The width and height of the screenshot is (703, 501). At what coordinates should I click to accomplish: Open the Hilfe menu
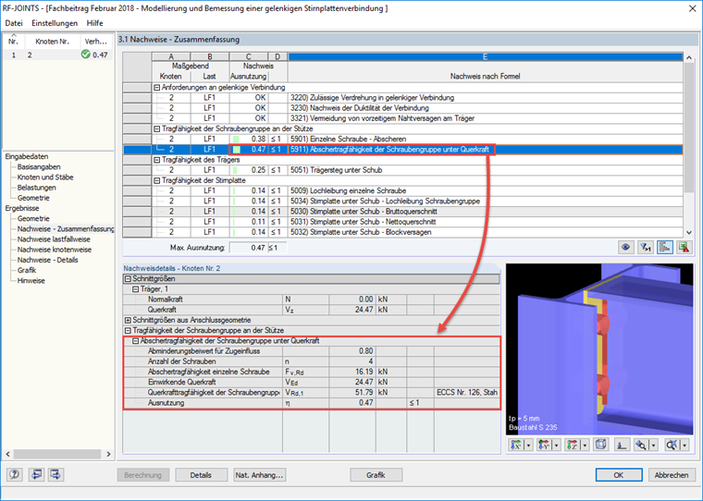pyautogui.click(x=94, y=23)
